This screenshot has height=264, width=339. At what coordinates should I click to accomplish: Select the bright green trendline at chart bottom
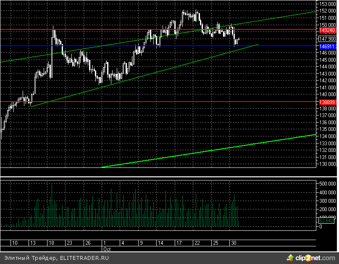210,151
